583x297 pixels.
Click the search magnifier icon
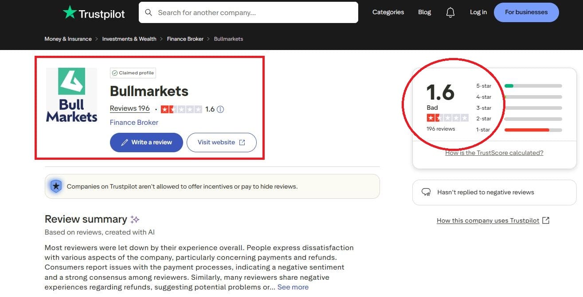(x=149, y=12)
